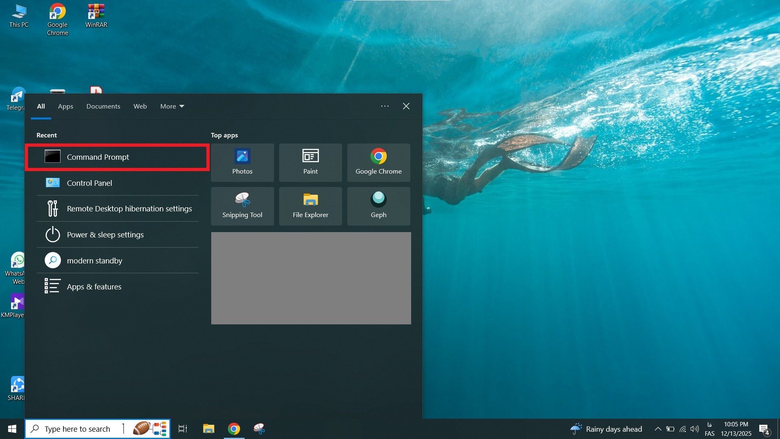Expand hidden icons in the system tray

(x=658, y=428)
